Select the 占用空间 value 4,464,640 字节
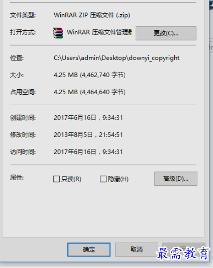The image size is (213, 268). [x=103, y=92]
